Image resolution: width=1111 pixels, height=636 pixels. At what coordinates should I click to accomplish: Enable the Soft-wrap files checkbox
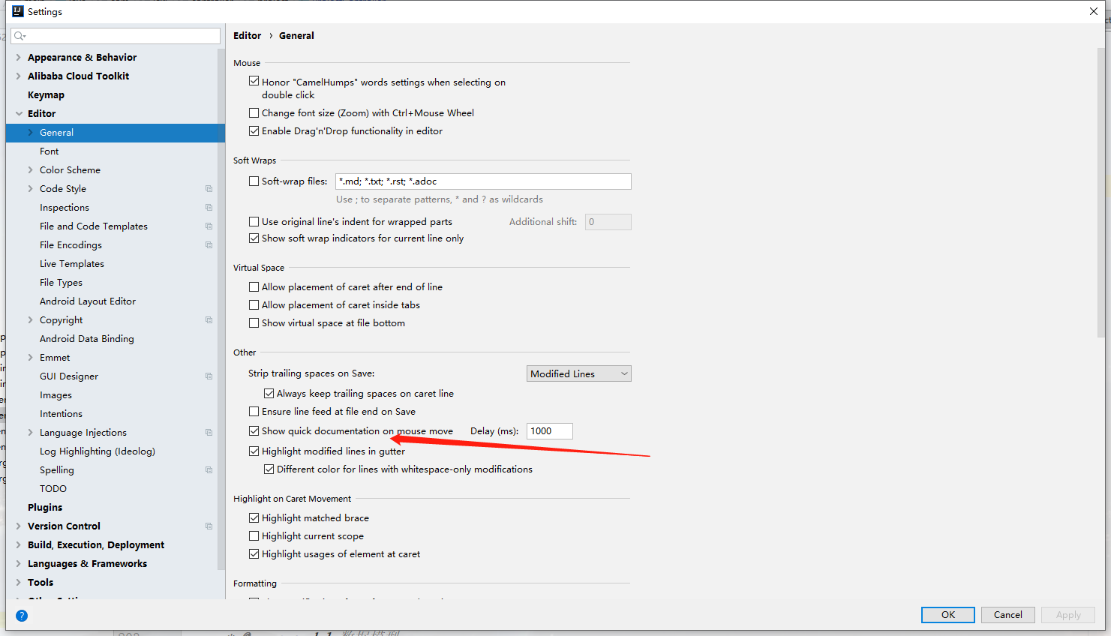pos(254,181)
